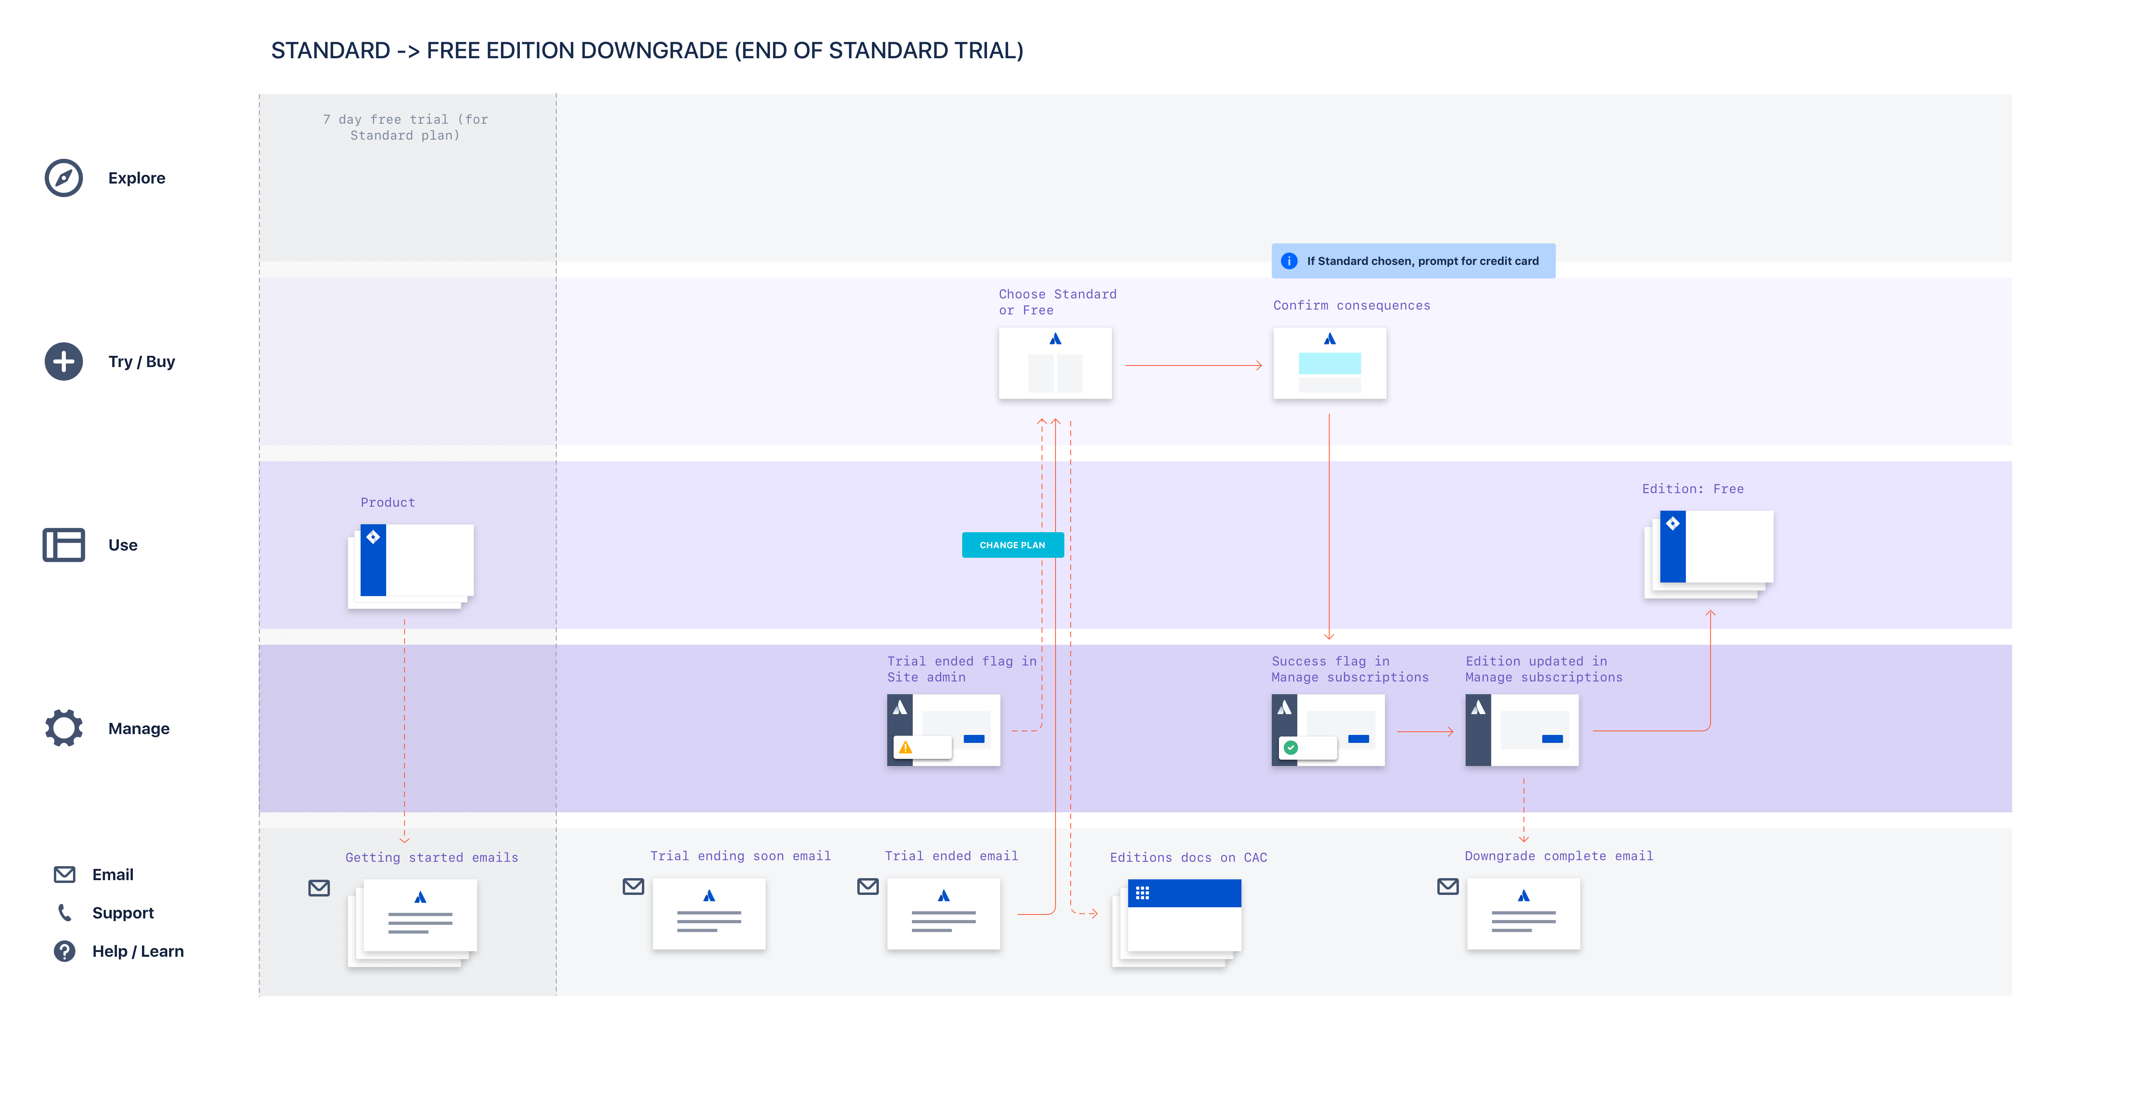Click the Explore compass icon

pyautogui.click(x=63, y=178)
